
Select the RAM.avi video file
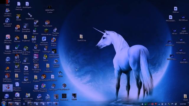coord(176,10)
